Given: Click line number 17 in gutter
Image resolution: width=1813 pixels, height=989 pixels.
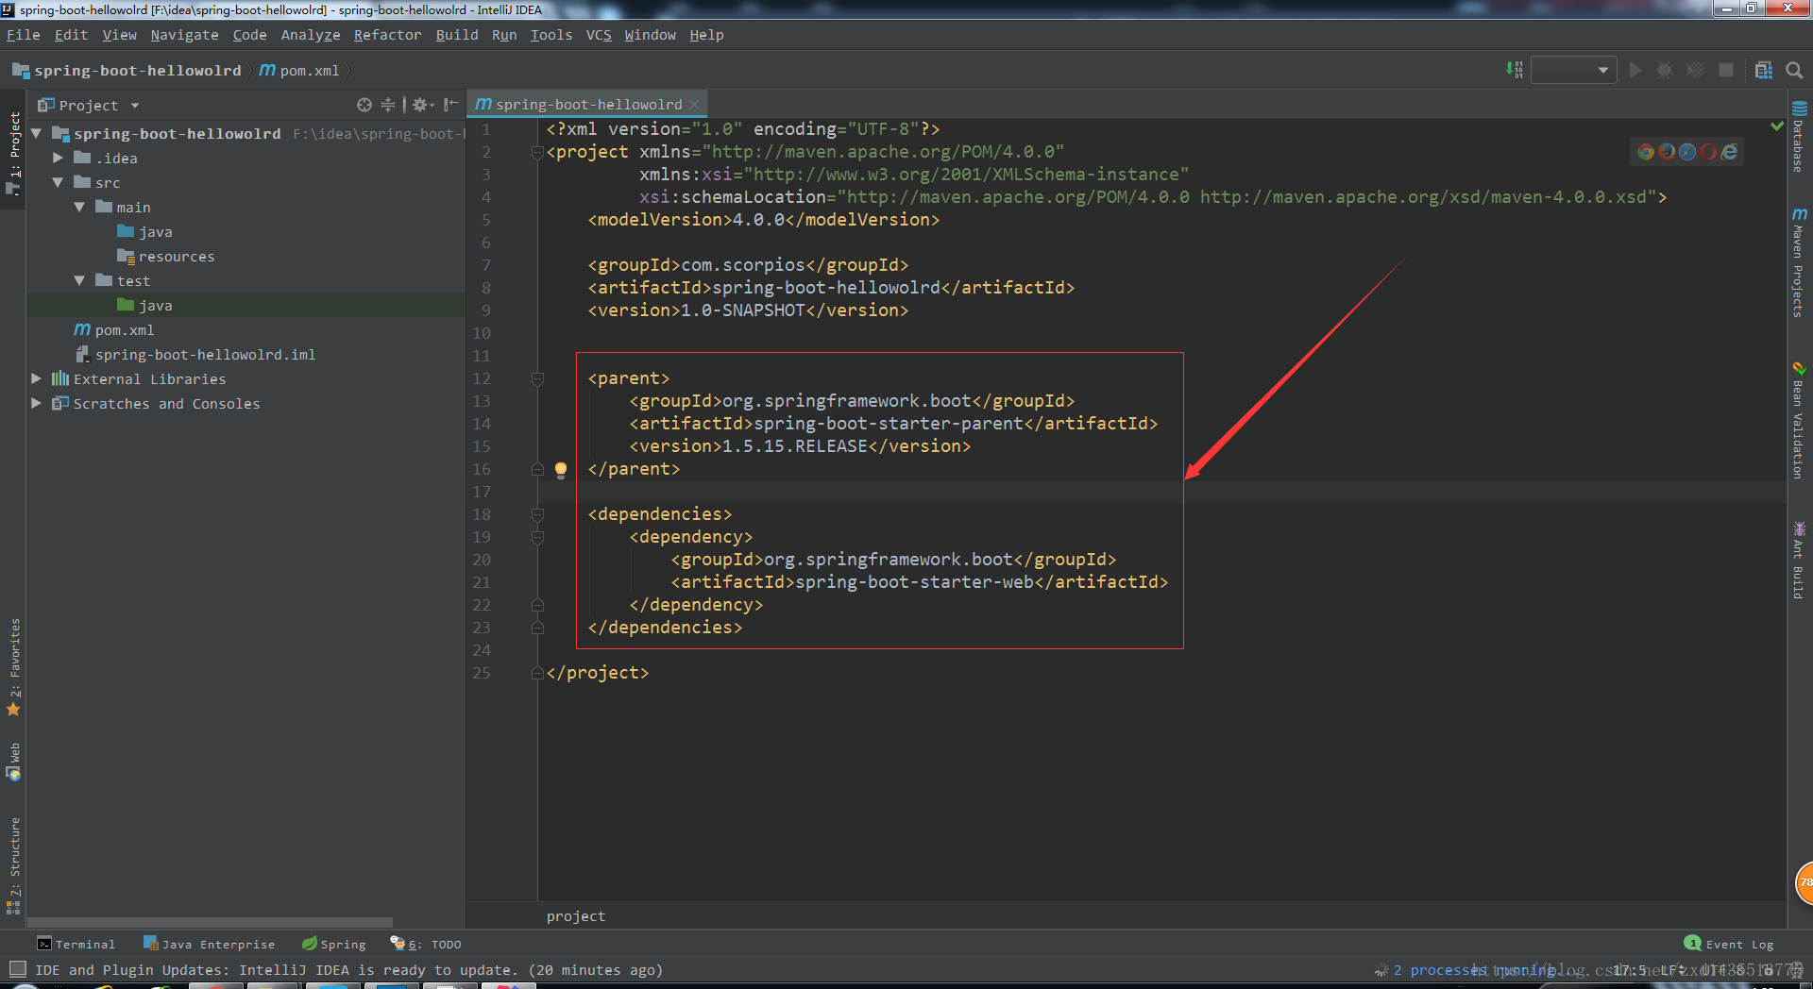Looking at the screenshot, I should (482, 492).
